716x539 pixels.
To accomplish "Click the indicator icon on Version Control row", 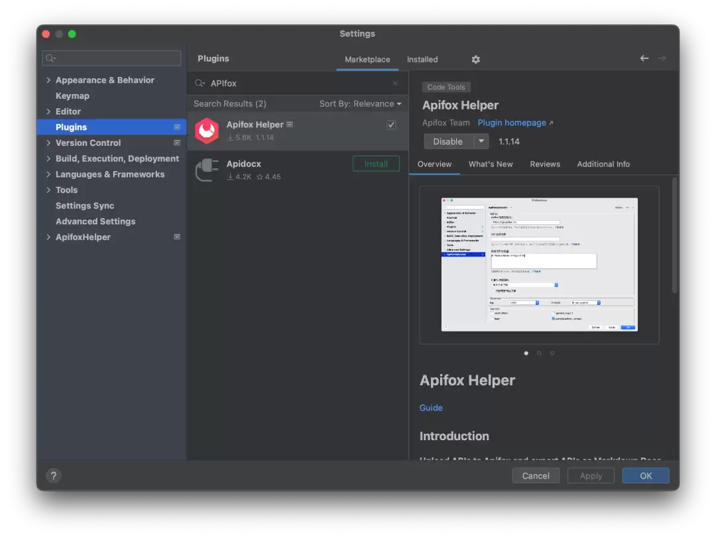I will [177, 143].
